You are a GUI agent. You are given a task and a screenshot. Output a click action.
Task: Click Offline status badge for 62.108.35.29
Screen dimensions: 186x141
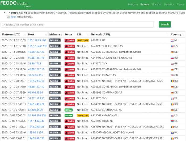(x=69, y=110)
